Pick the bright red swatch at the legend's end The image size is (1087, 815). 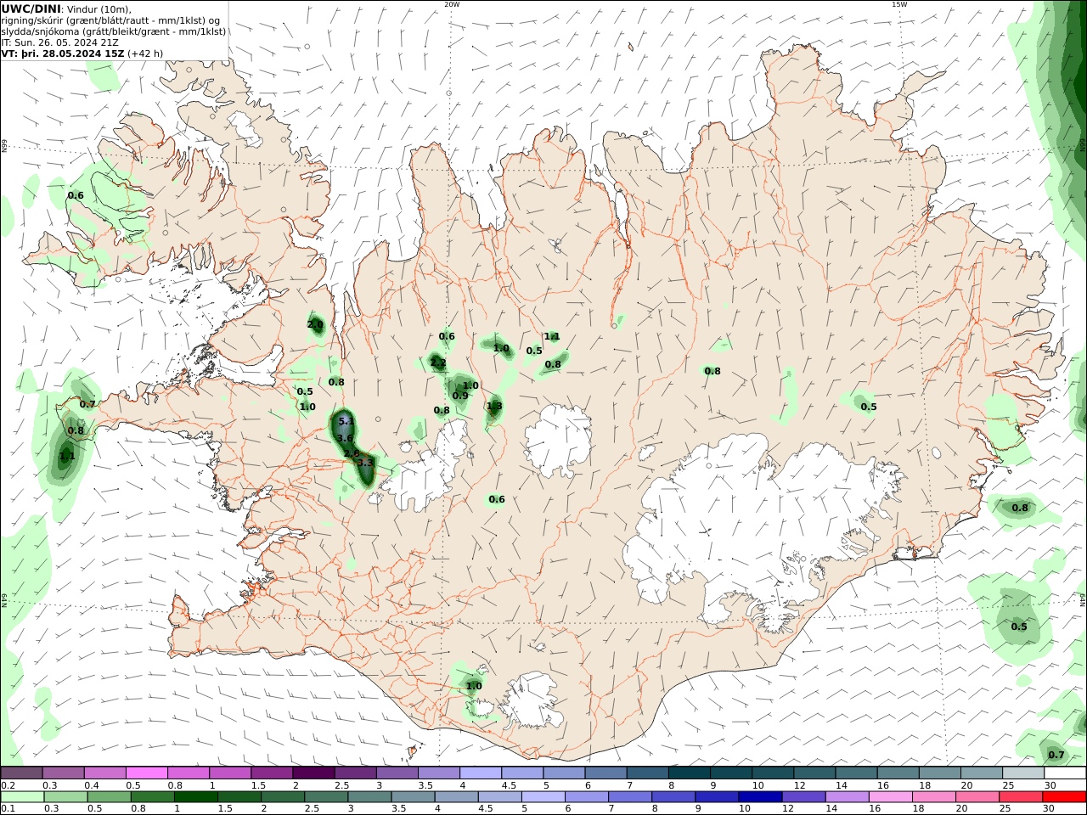point(1063,796)
